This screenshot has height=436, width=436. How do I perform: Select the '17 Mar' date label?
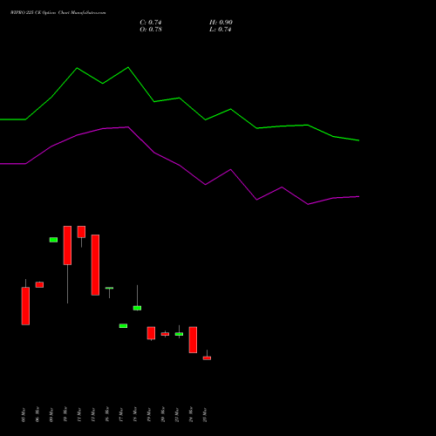point(121,415)
